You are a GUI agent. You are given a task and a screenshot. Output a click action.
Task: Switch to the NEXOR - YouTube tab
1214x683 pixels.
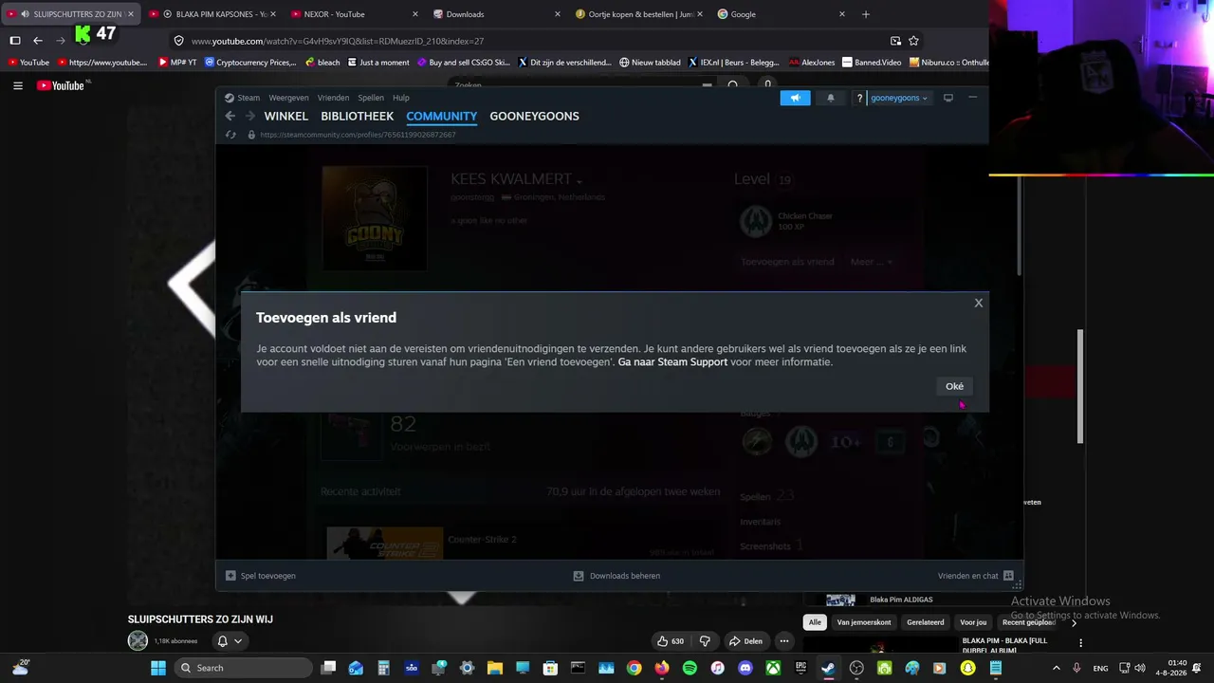coord(353,14)
